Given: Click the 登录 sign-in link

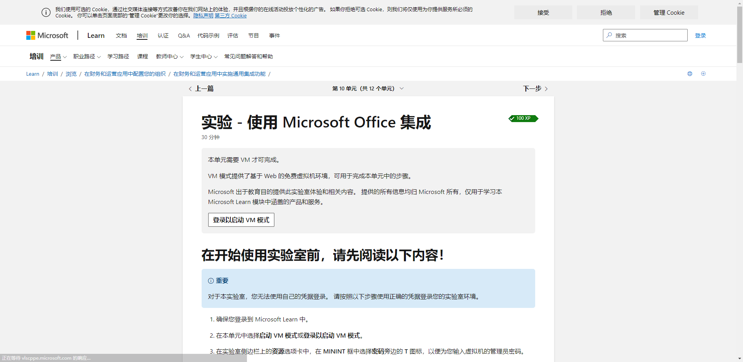Looking at the screenshot, I should (x=700, y=36).
